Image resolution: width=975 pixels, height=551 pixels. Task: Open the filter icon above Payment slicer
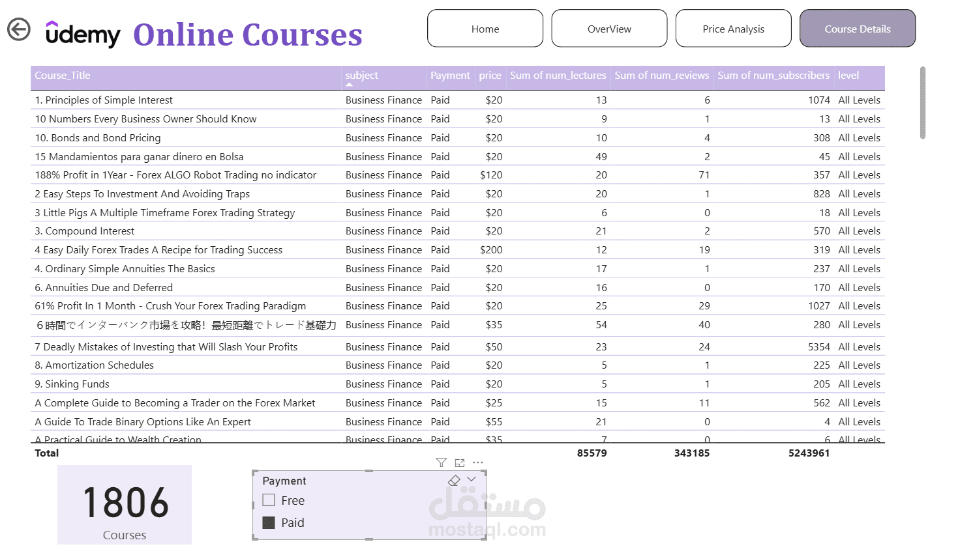pos(441,462)
